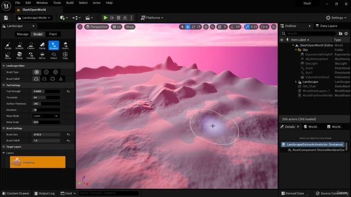Screen dimensions: 351x197
Task: Open the Tools menu
Action: [57, 3]
